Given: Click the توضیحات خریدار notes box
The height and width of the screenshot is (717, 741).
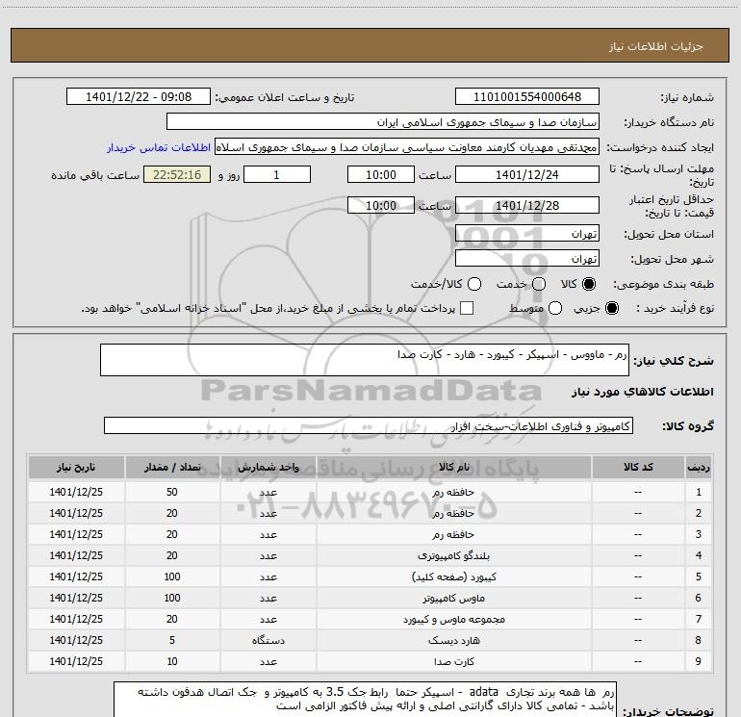Looking at the screenshot, I should pos(366,700).
